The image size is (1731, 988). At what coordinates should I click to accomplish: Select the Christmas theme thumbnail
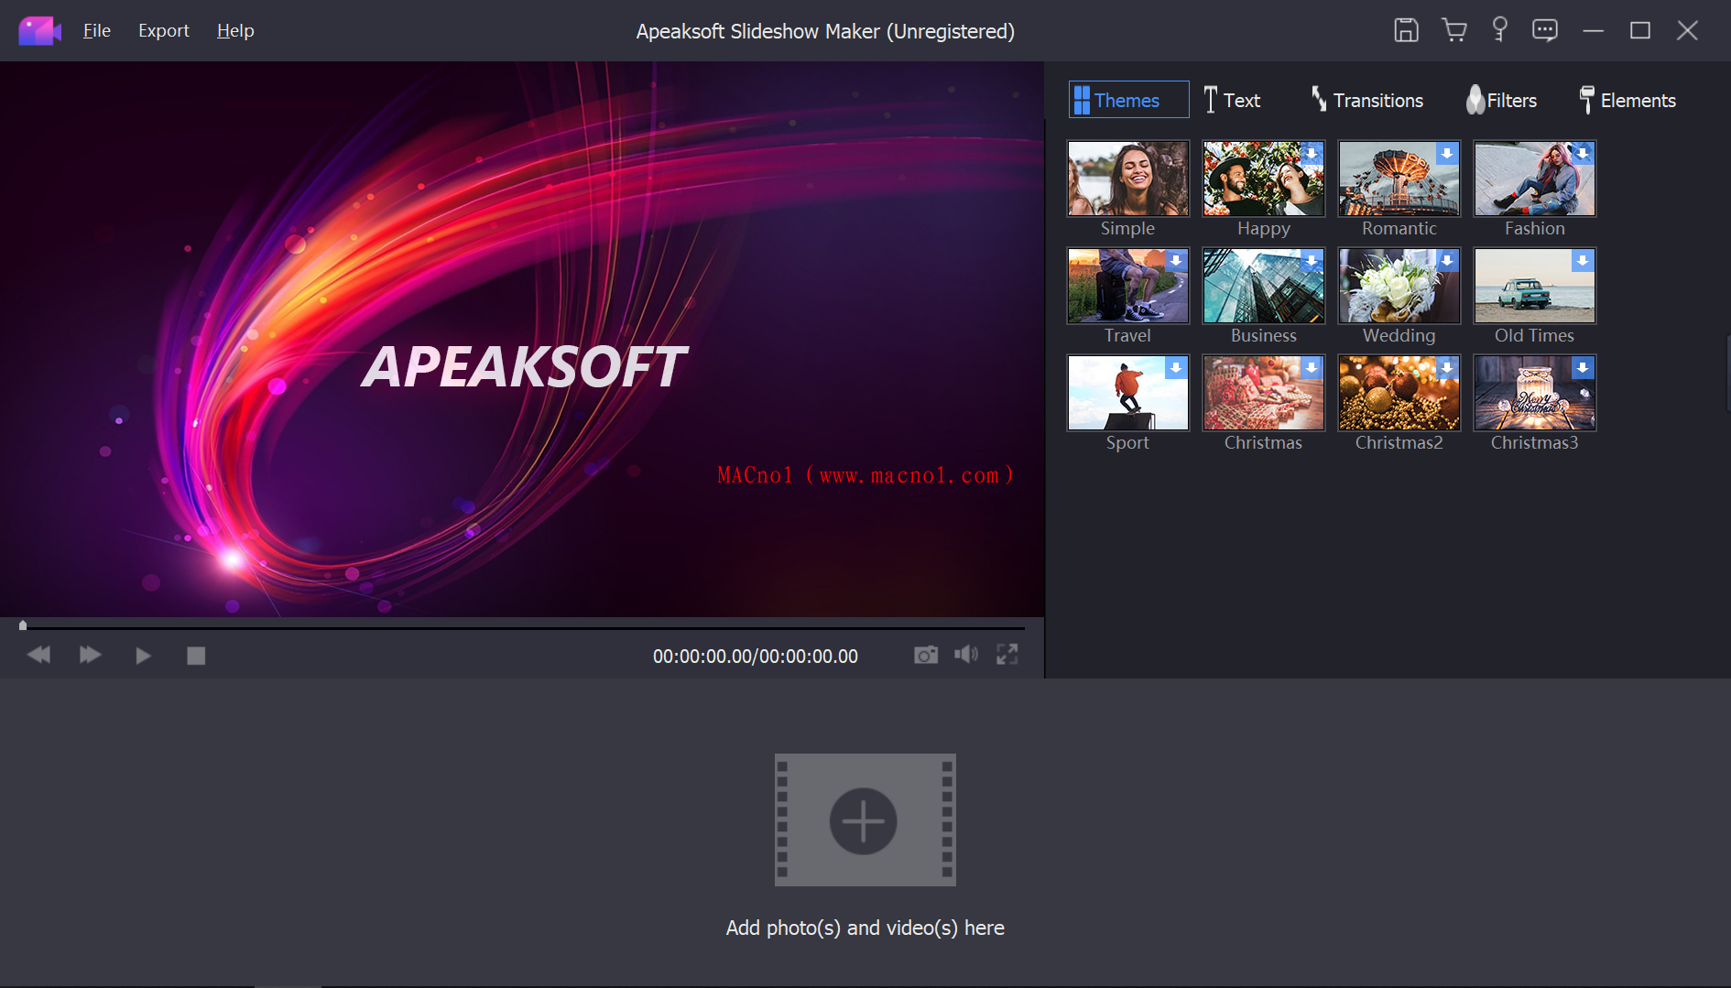[1264, 393]
